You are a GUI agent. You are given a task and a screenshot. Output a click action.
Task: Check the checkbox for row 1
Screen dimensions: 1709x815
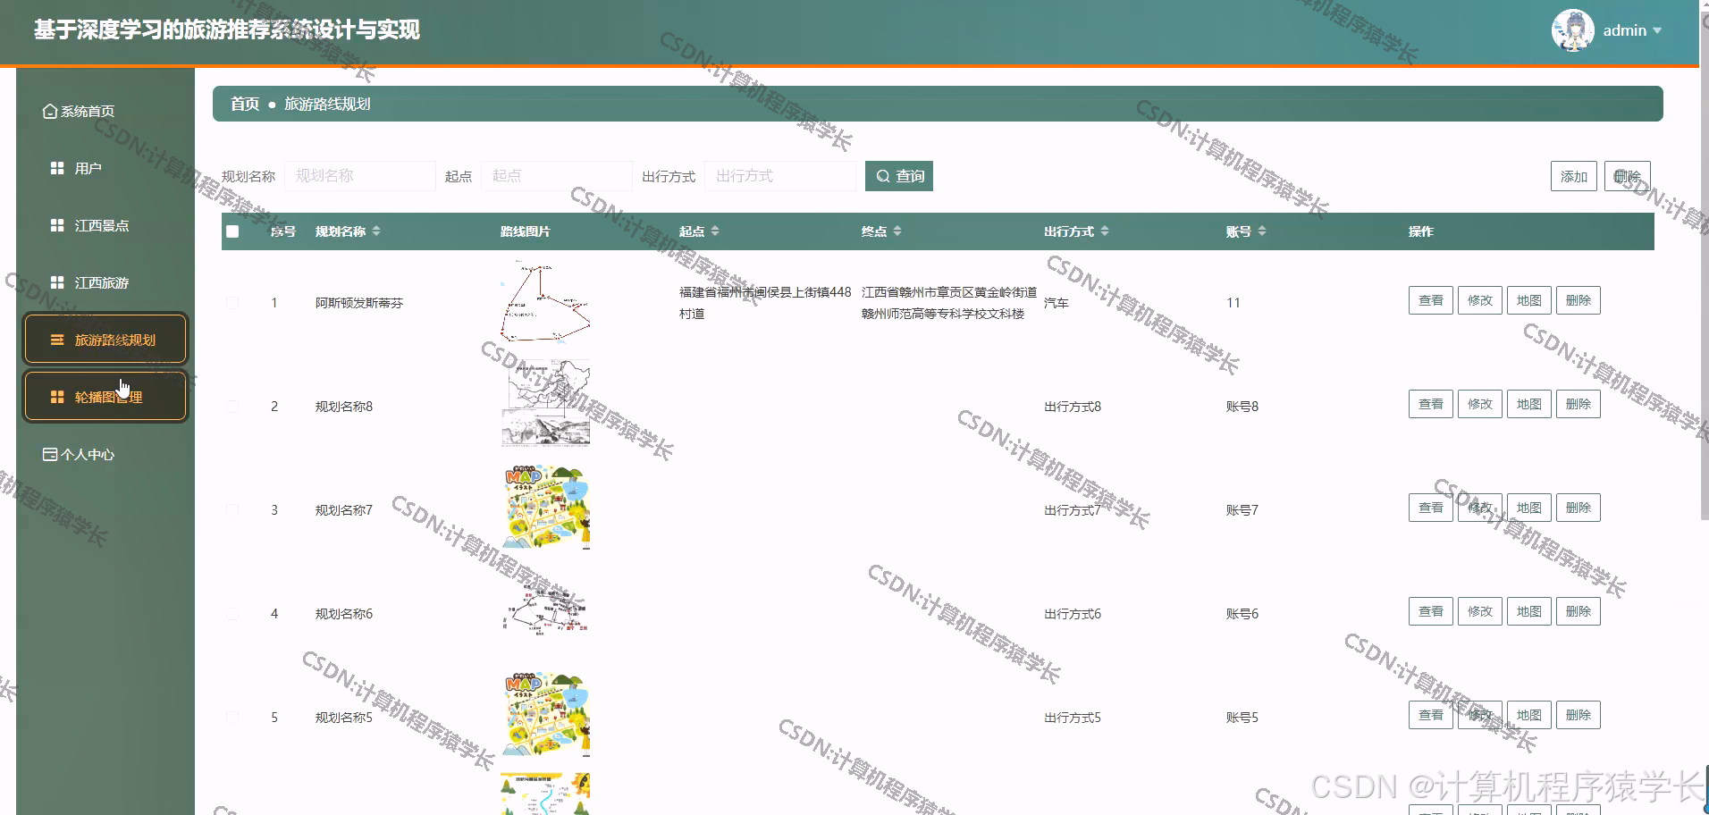pyautogui.click(x=232, y=303)
